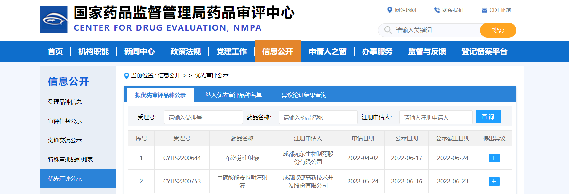The height and width of the screenshot is (194, 569).
Task: Click the search magnifier icon
Action: click(388, 30)
